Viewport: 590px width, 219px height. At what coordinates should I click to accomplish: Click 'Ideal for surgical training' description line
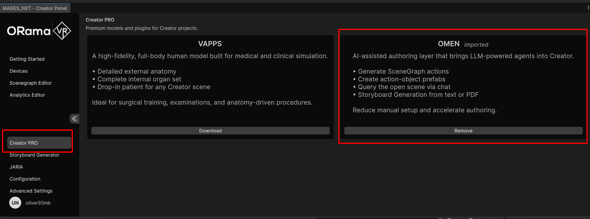[202, 102]
